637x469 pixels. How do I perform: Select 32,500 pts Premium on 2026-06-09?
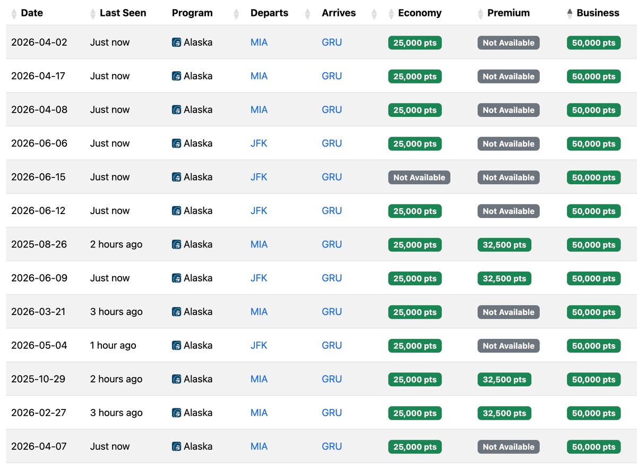(x=504, y=278)
